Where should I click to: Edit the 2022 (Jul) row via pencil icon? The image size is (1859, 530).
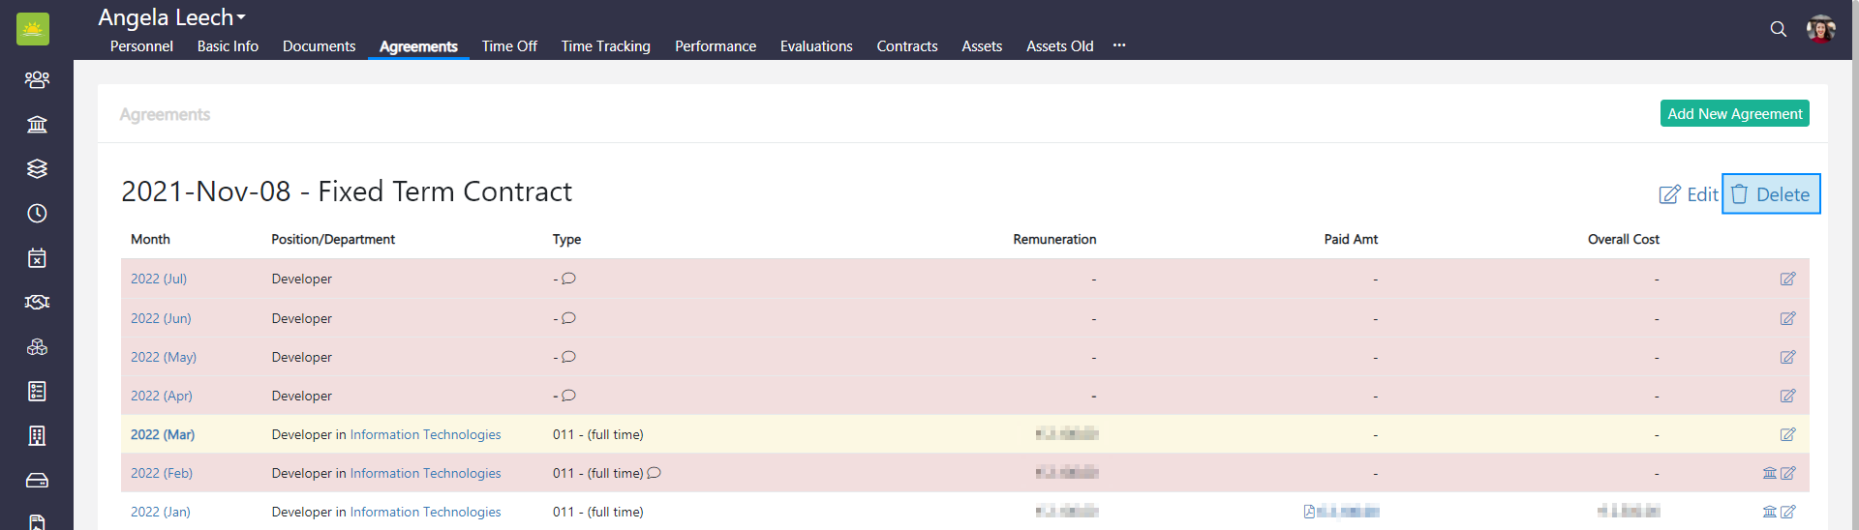click(x=1787, y=279)
